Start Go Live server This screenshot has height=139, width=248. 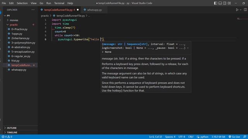pos(234,137)
